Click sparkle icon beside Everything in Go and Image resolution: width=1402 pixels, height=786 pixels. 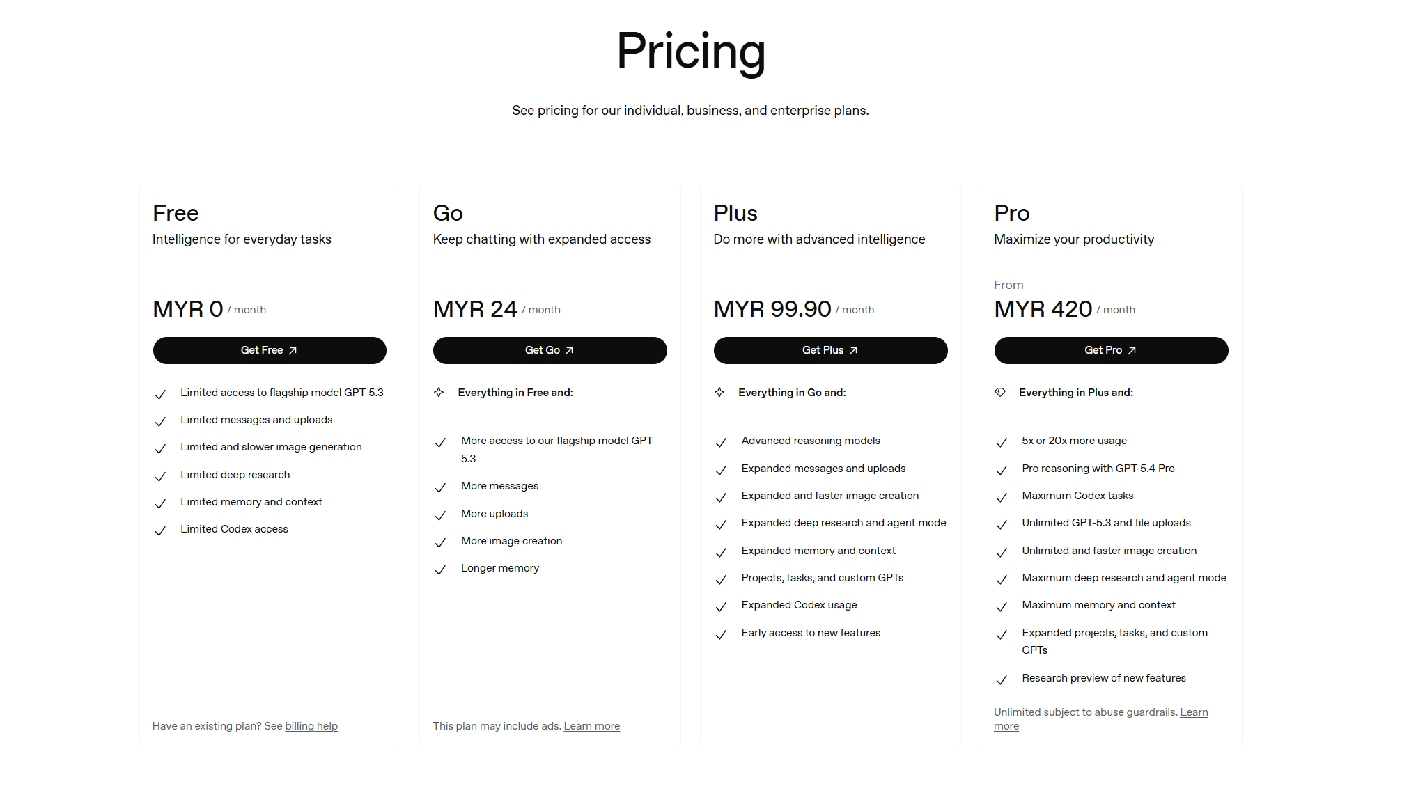point(719,393)
